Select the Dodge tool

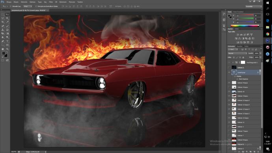pyautogui.click(x=7, y=37)
